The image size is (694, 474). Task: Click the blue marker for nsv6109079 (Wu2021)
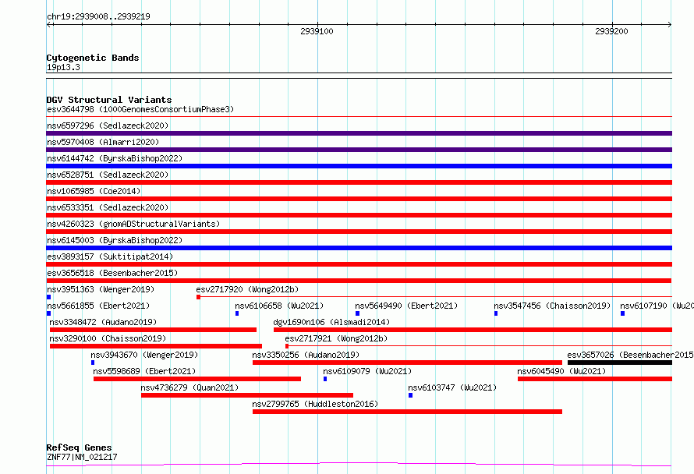tap(325, 379)
